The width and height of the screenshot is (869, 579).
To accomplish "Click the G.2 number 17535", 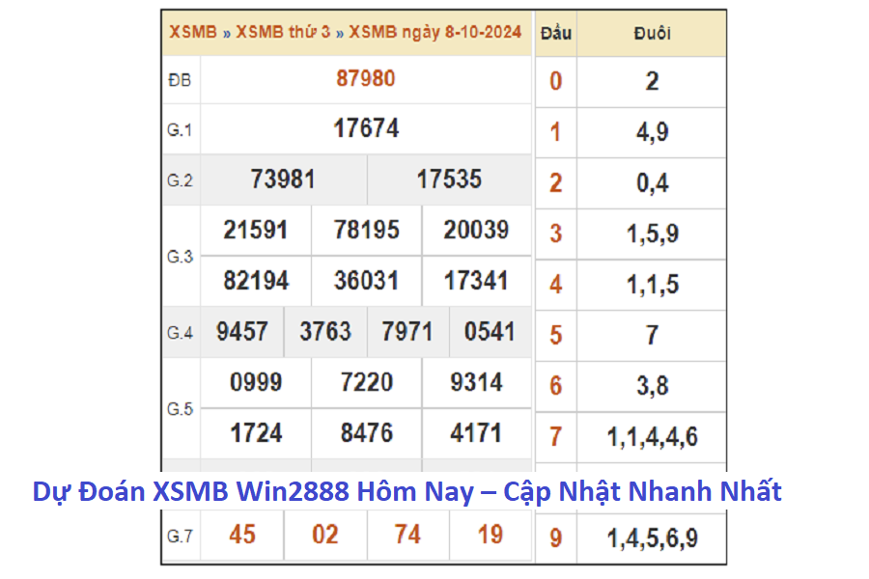I will (x=449, y=179).
